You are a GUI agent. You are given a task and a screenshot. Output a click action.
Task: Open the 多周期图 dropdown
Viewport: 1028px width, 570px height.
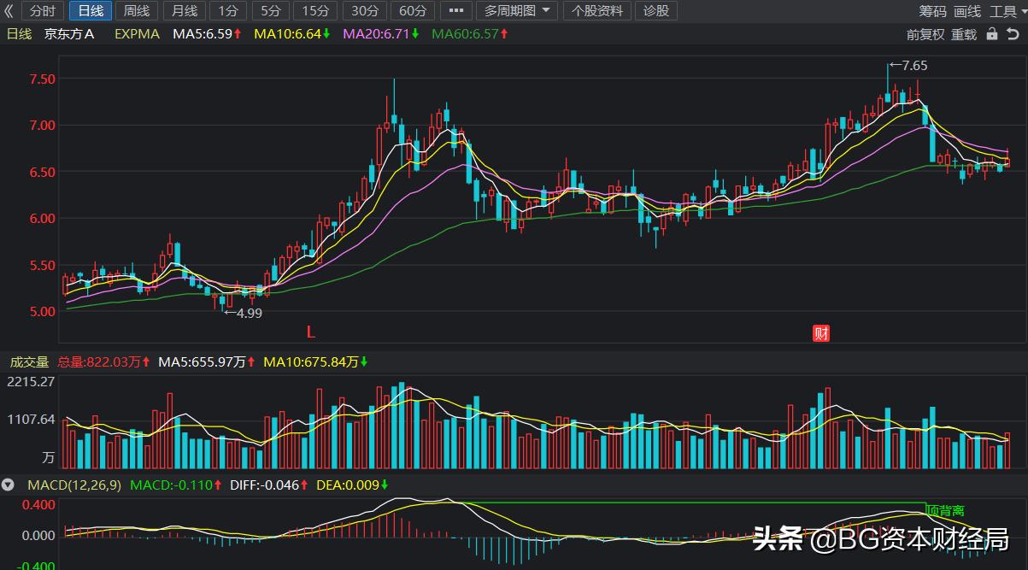(516, 11)
